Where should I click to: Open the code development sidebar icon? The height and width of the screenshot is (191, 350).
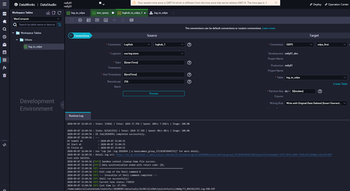[5, 14]
